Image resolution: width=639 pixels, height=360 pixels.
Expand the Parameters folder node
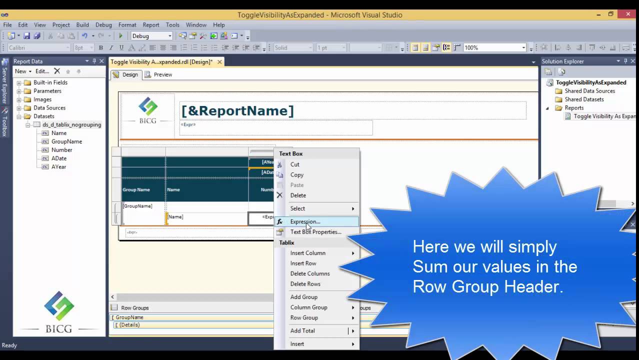(x=19, y=91)
